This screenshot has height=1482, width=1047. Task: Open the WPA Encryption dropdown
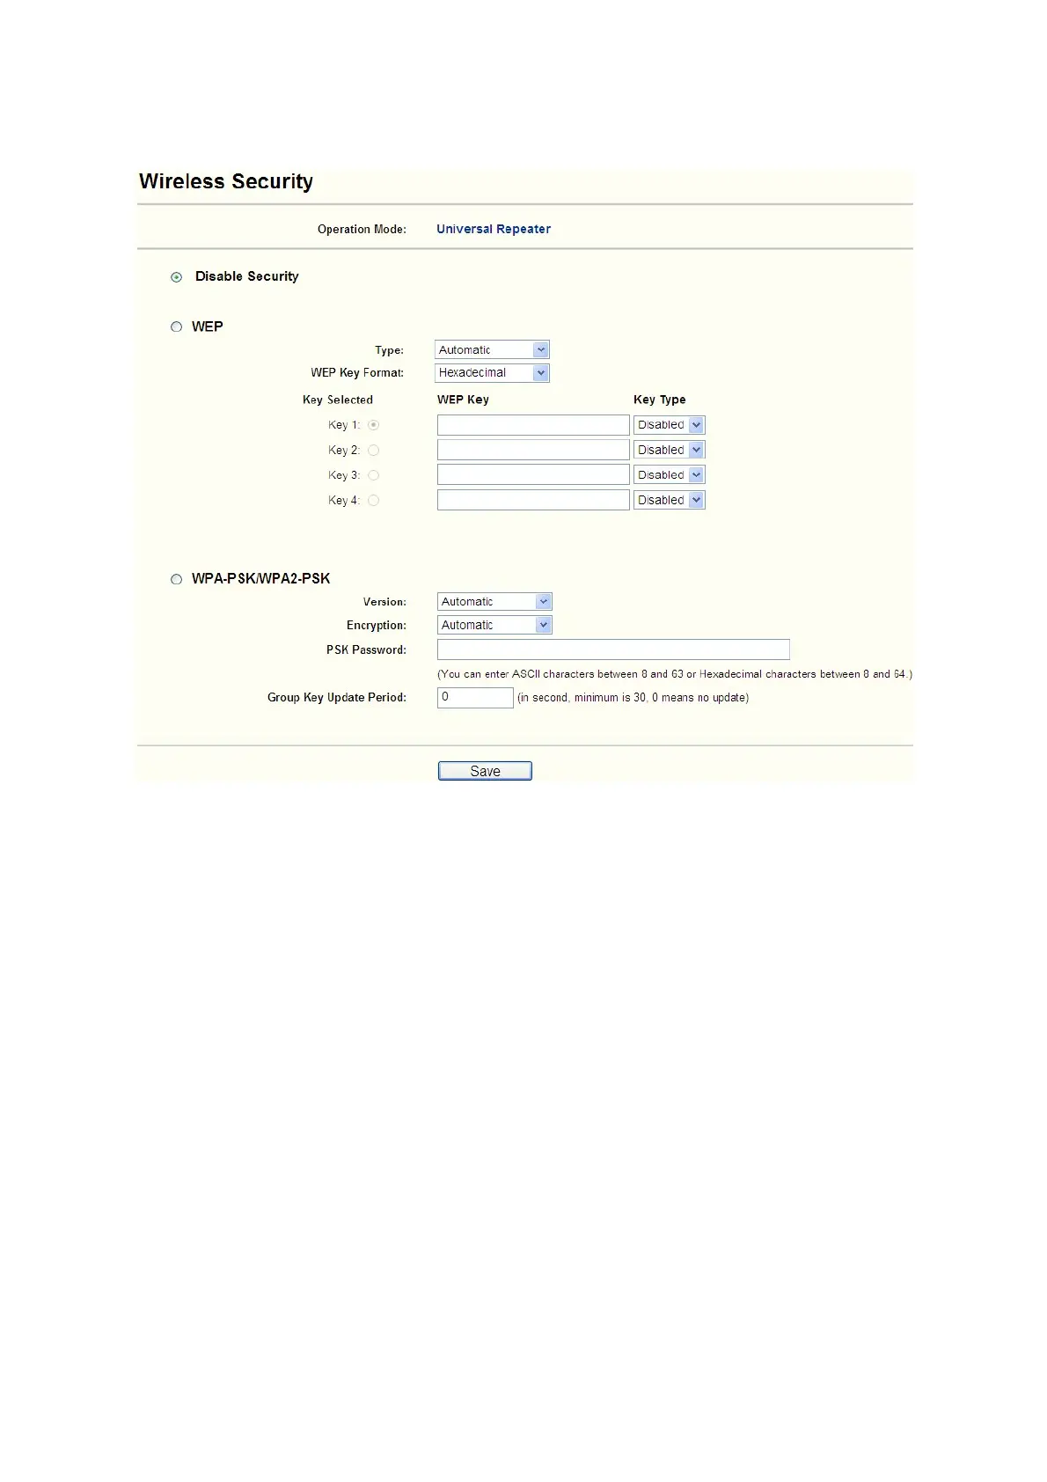pyautogui.click(x=494, y=625)
